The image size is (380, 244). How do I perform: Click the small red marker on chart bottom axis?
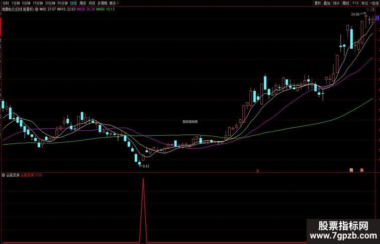pyautogui.click(x=258, y=171)
